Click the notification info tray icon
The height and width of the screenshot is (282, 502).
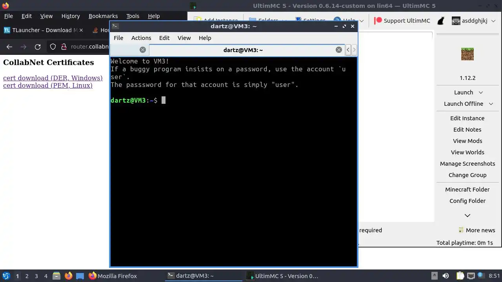pos(480,276)
